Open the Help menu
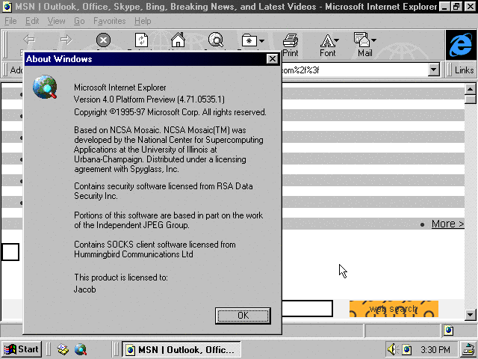Viewport: 478px width, 359px height. coord(143,21)
